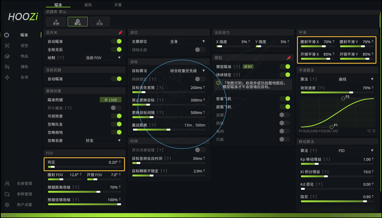Switch to the 手雷 tab
The image size is (382, 218).
click(118, 5)
